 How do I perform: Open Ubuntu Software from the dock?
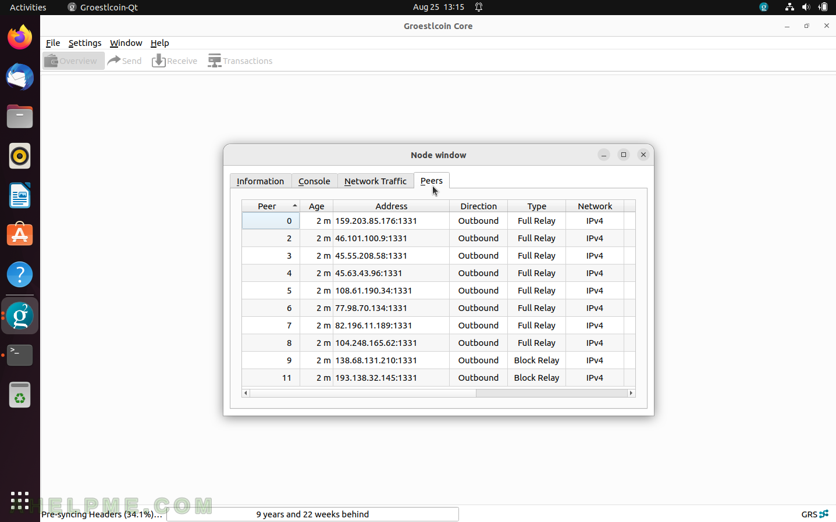click(x=20, y=235)
